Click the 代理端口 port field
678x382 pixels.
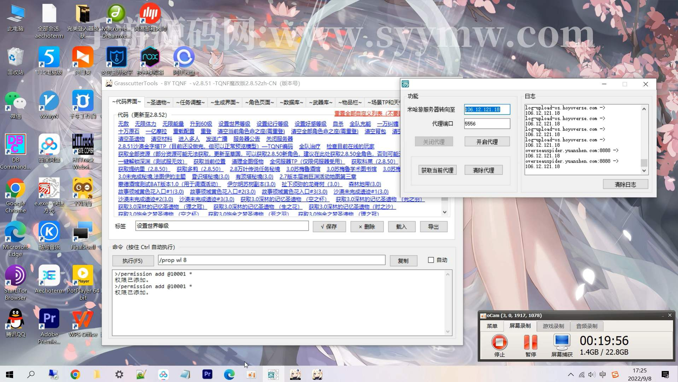487,123
